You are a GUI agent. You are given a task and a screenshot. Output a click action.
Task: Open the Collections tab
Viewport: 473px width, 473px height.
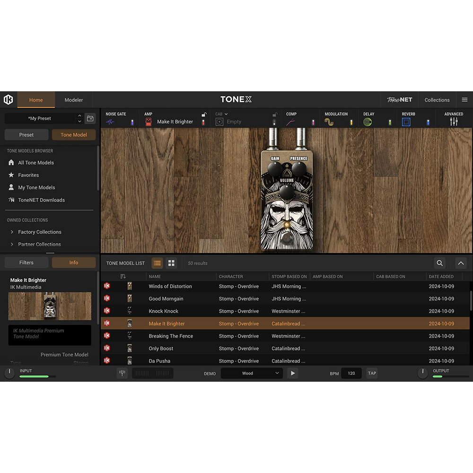point(437,100)
